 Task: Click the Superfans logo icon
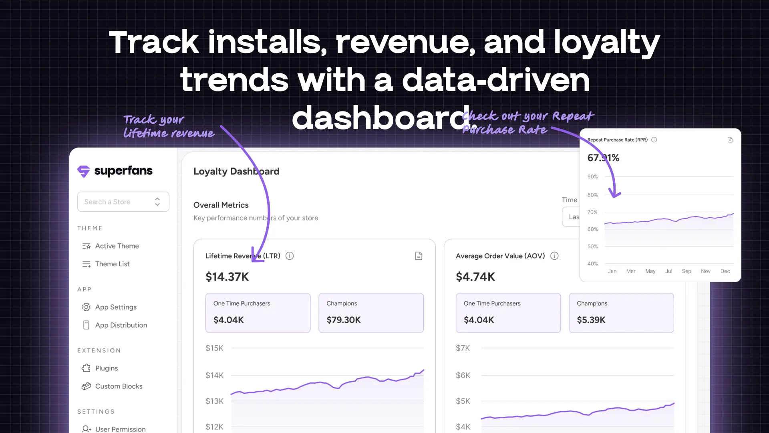click(84, 171)
